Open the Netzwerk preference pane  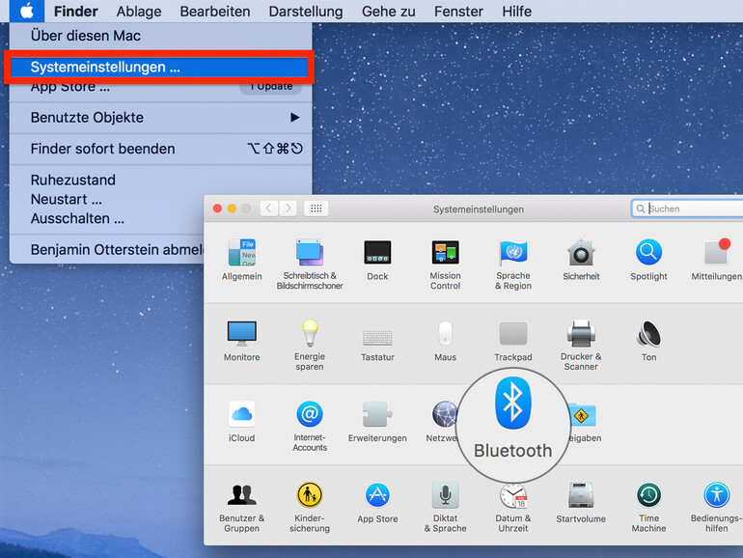click(442, 422)
